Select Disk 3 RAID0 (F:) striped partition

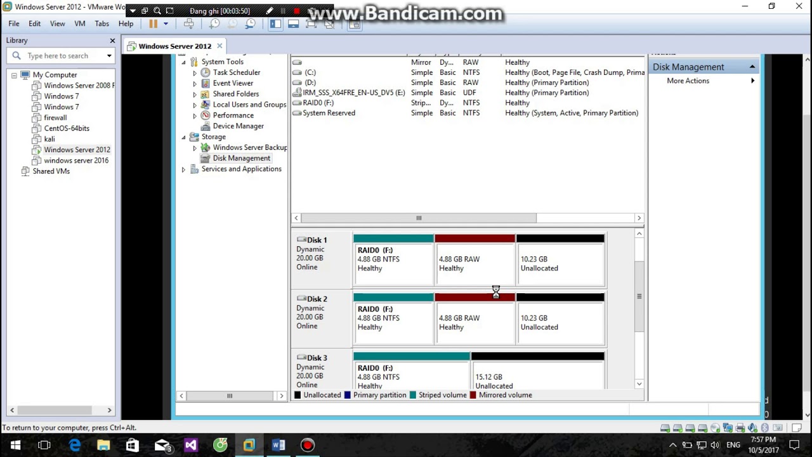[x=411, y=371]
